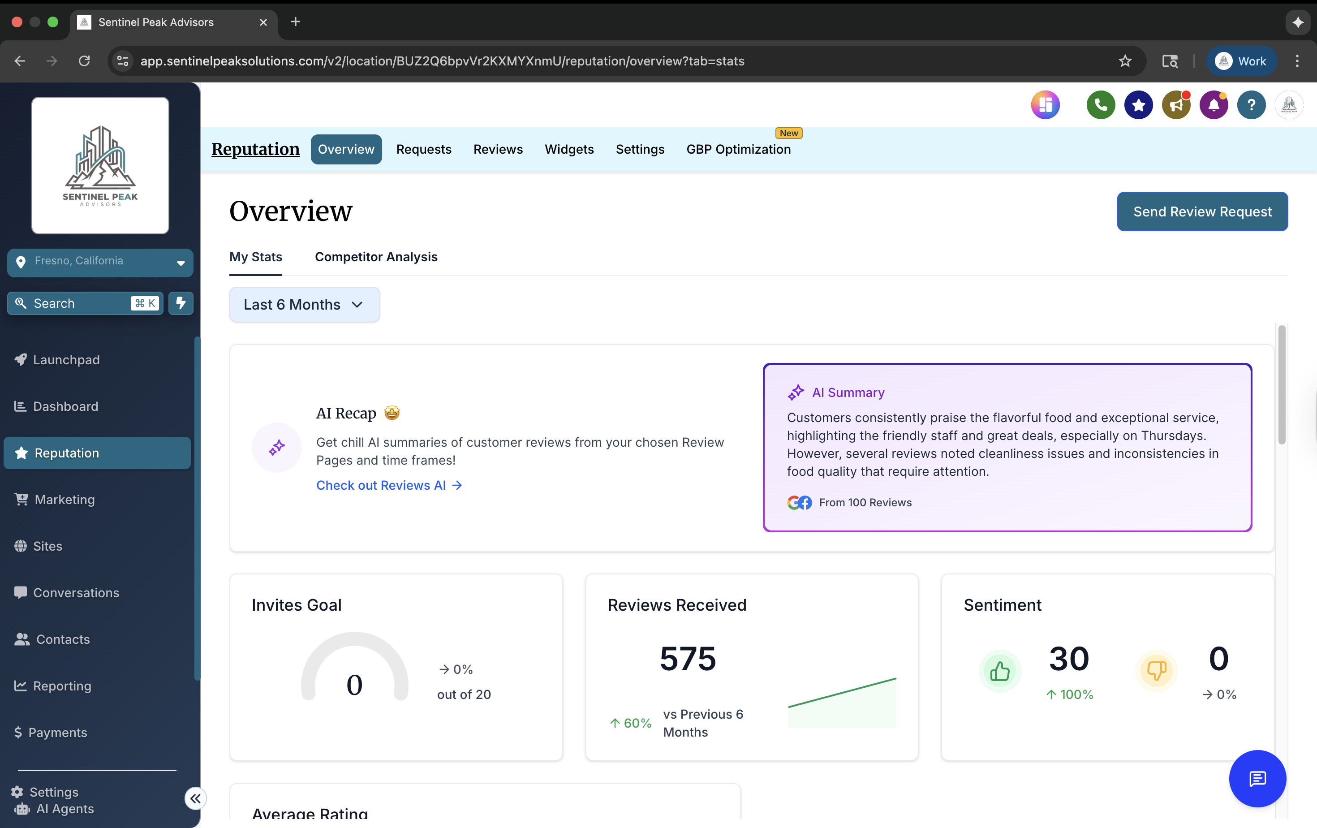The height and width of the screenshot is (828, 1317).
Task: Click the lightning bolt quick actions icon
Action: pos(181,303)
